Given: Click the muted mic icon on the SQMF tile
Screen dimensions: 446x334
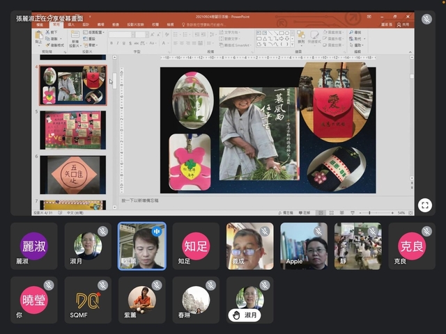Looking at the screenshot, I should tap(102, 285).
